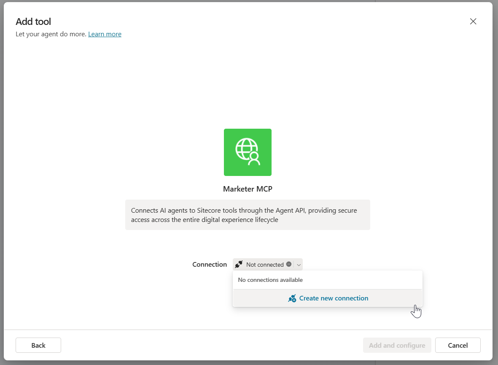The width and height of the screenshot is (498, 365).
Task: Select Create new connection from the list
Action: tap(333, 298)
